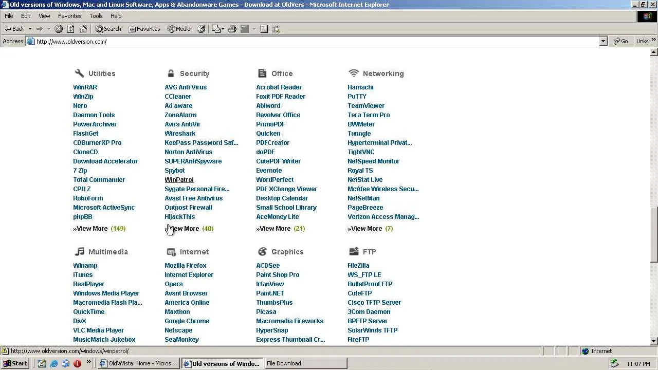This screenshot has width=658, height=370.
Task: Click the icon beside the Internet heading
Action: tap(171, 251)
